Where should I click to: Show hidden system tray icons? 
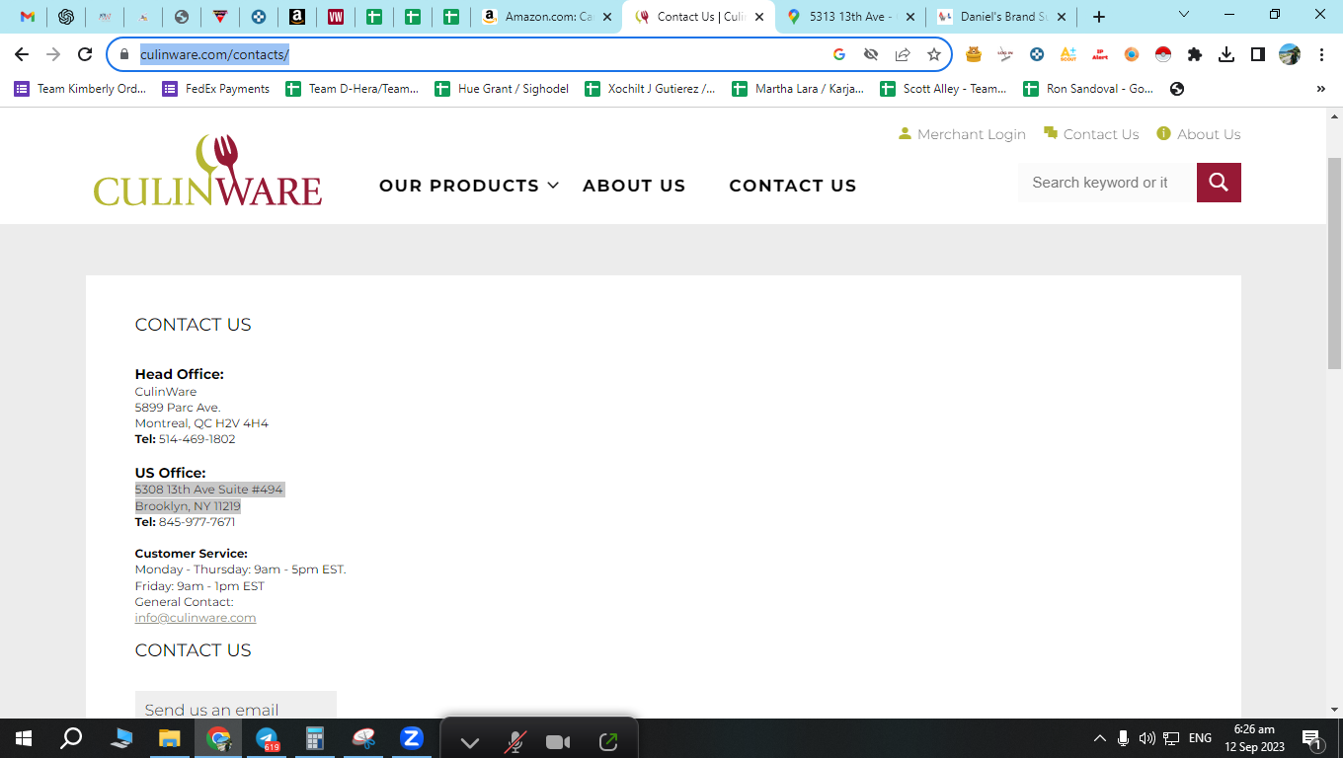[x=1099, y=738]
